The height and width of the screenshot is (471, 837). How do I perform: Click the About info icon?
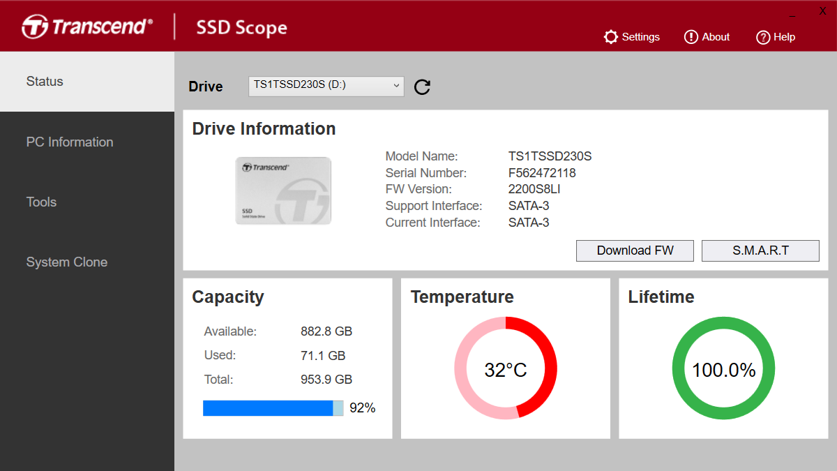coord(691,37)
